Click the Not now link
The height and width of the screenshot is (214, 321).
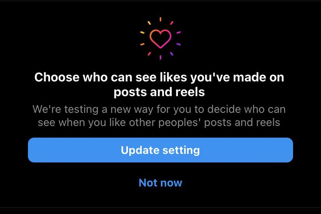click(x=160, y=183)
